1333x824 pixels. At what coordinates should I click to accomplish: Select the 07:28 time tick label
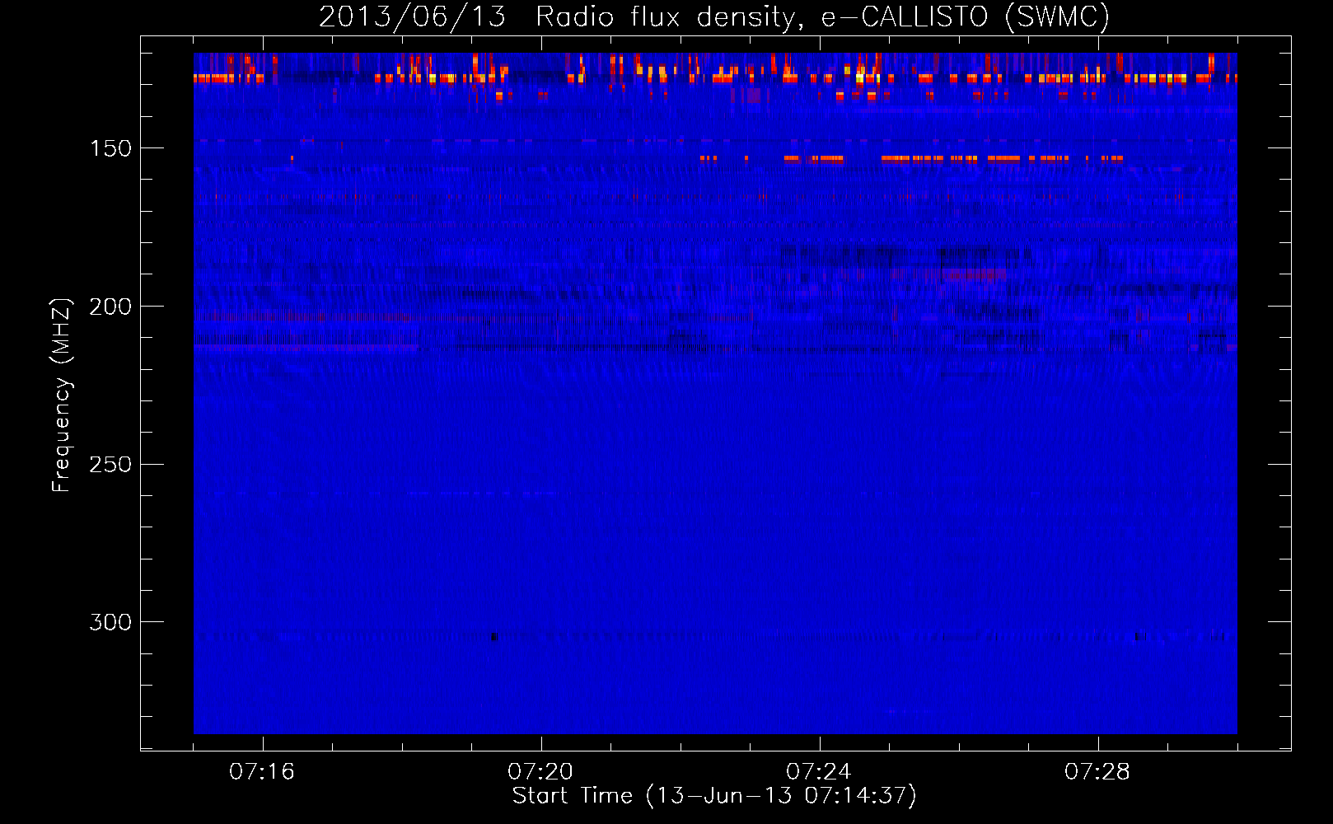(x=1097, y=772)
